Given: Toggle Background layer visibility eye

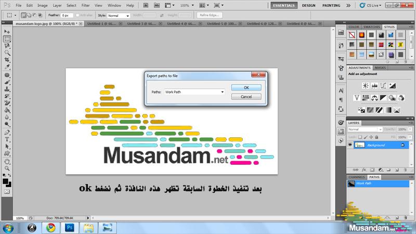Looking at the screenshot, I should (350, 145).
